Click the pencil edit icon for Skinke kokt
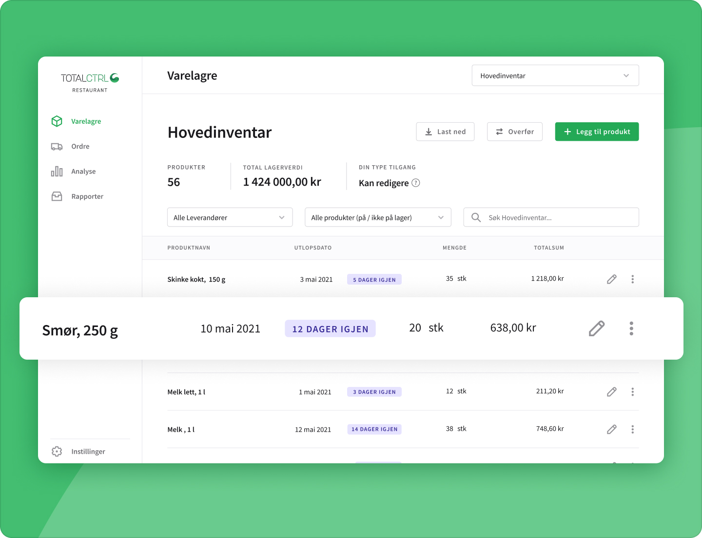Image resolution: width=702 pixels, height=538 pixels. click(611, 279)
